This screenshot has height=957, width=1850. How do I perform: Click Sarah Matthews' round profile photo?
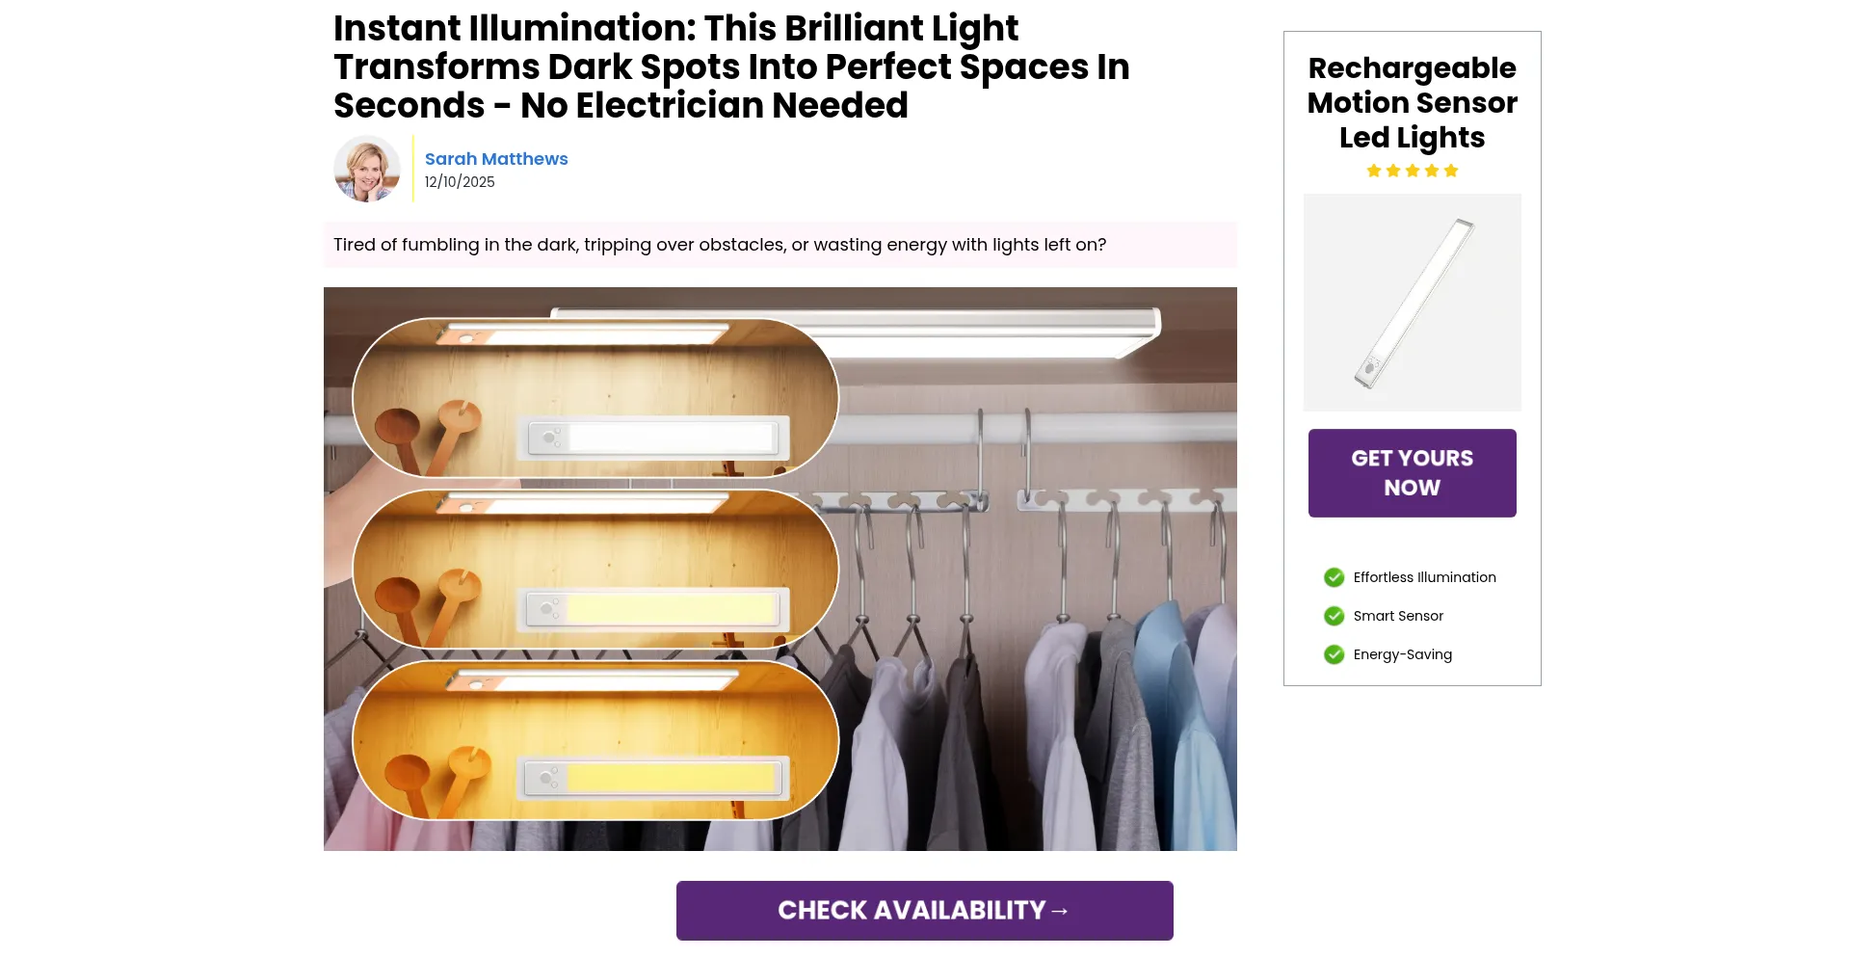[x=367, y=169]
